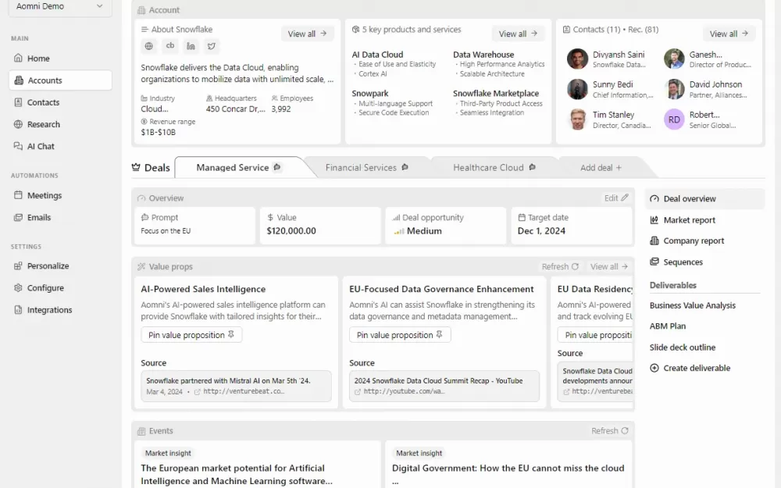The image size is (781, 488).
Task: Open the Business Value Analysis deliverable
Action: [x=692, y=305]
